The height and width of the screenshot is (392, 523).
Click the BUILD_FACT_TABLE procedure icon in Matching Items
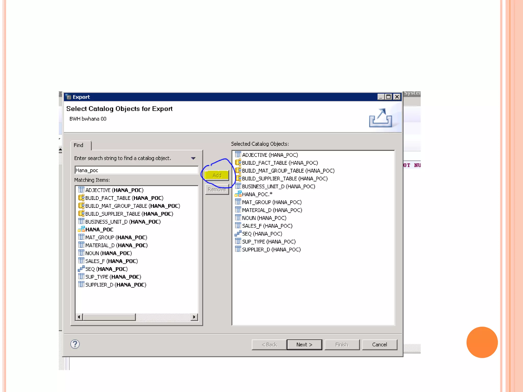(x=81, y=198)
